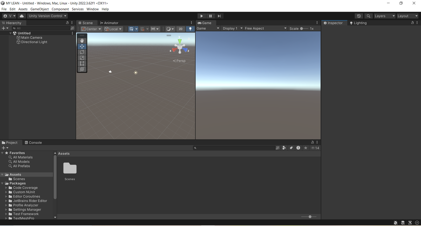Open the Cloud services icon

point(22,16)
